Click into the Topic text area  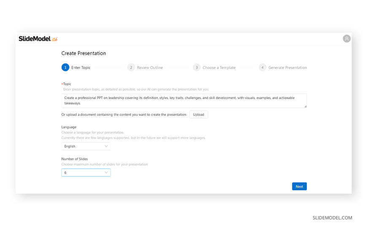(183, 101)
